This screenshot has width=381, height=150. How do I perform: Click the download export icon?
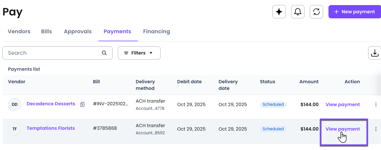(x=375, y=53)
